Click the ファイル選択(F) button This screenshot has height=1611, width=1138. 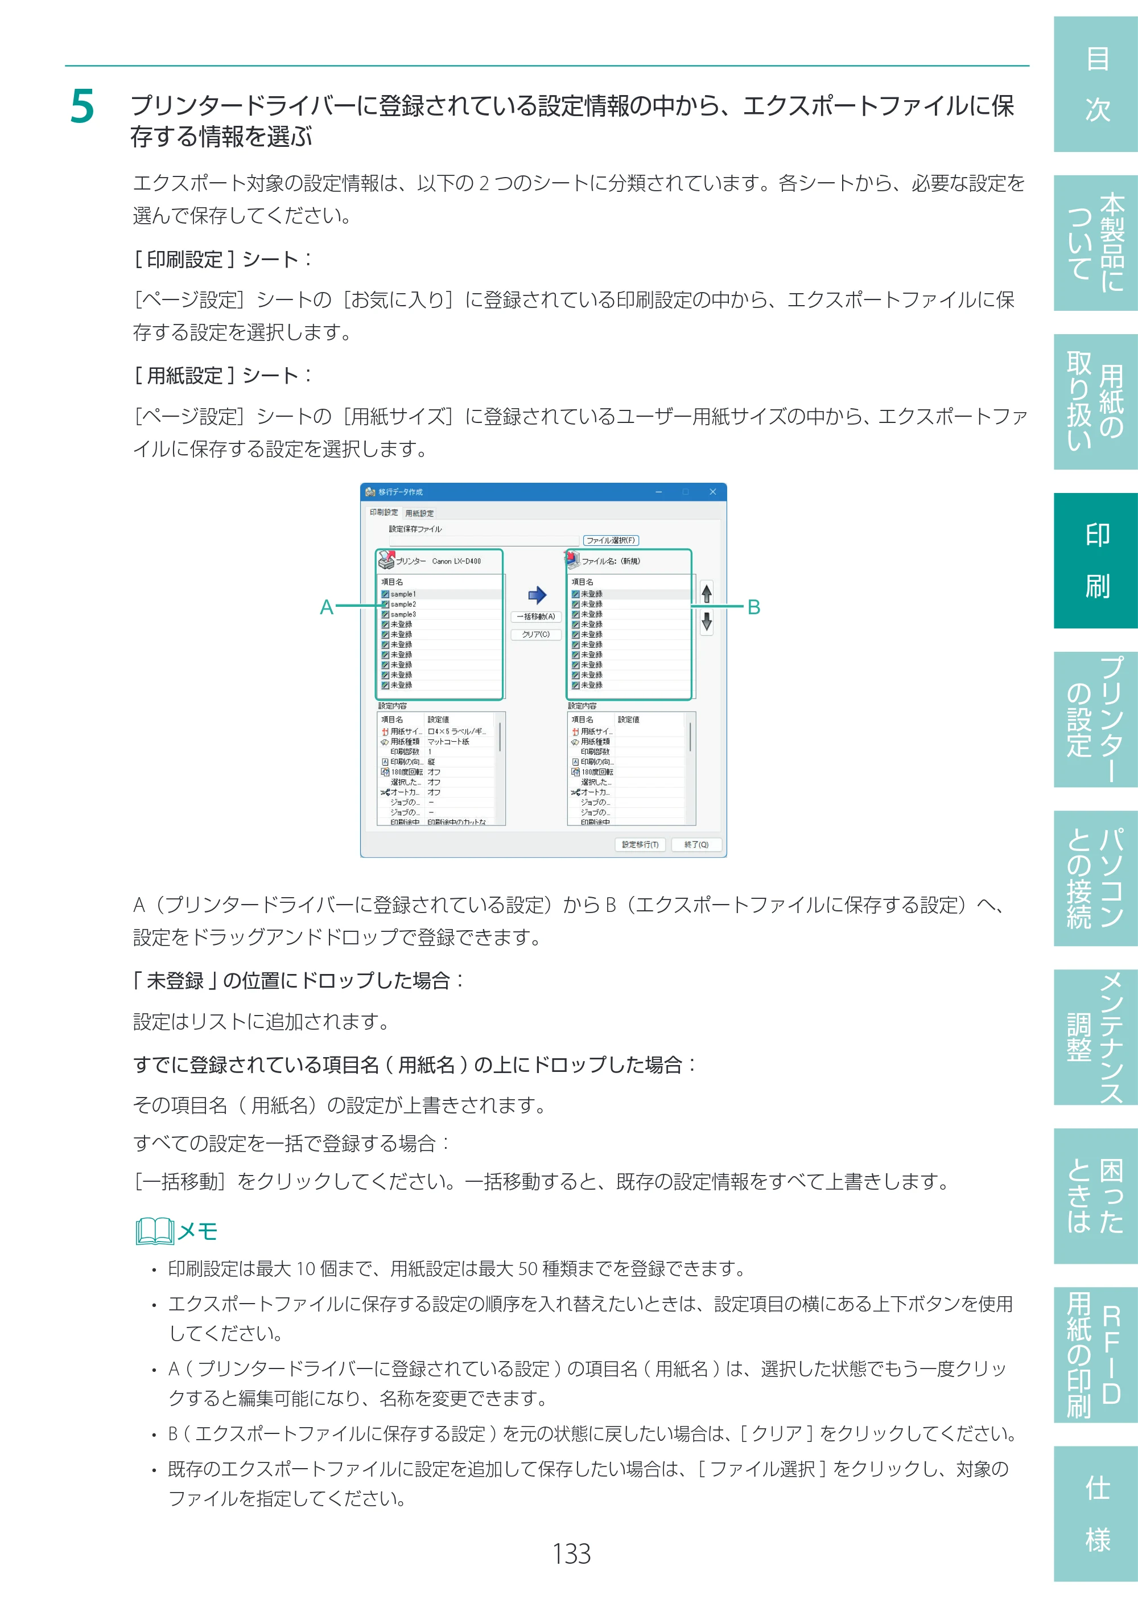[611, 540]
